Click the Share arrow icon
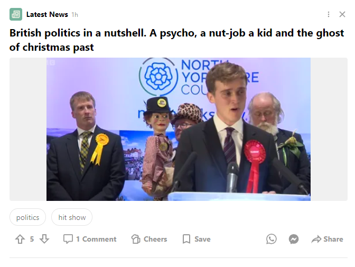355x267 pixels. (316, 239)
